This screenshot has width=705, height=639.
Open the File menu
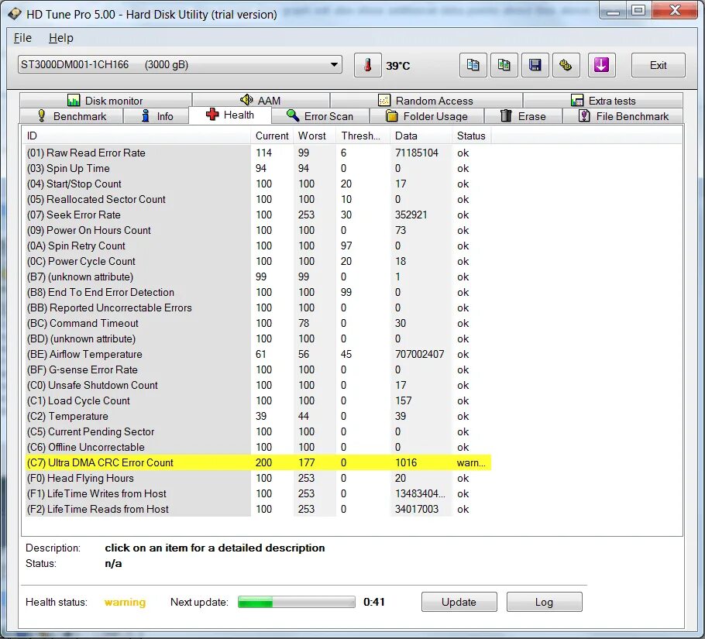(x=22, y=38)
